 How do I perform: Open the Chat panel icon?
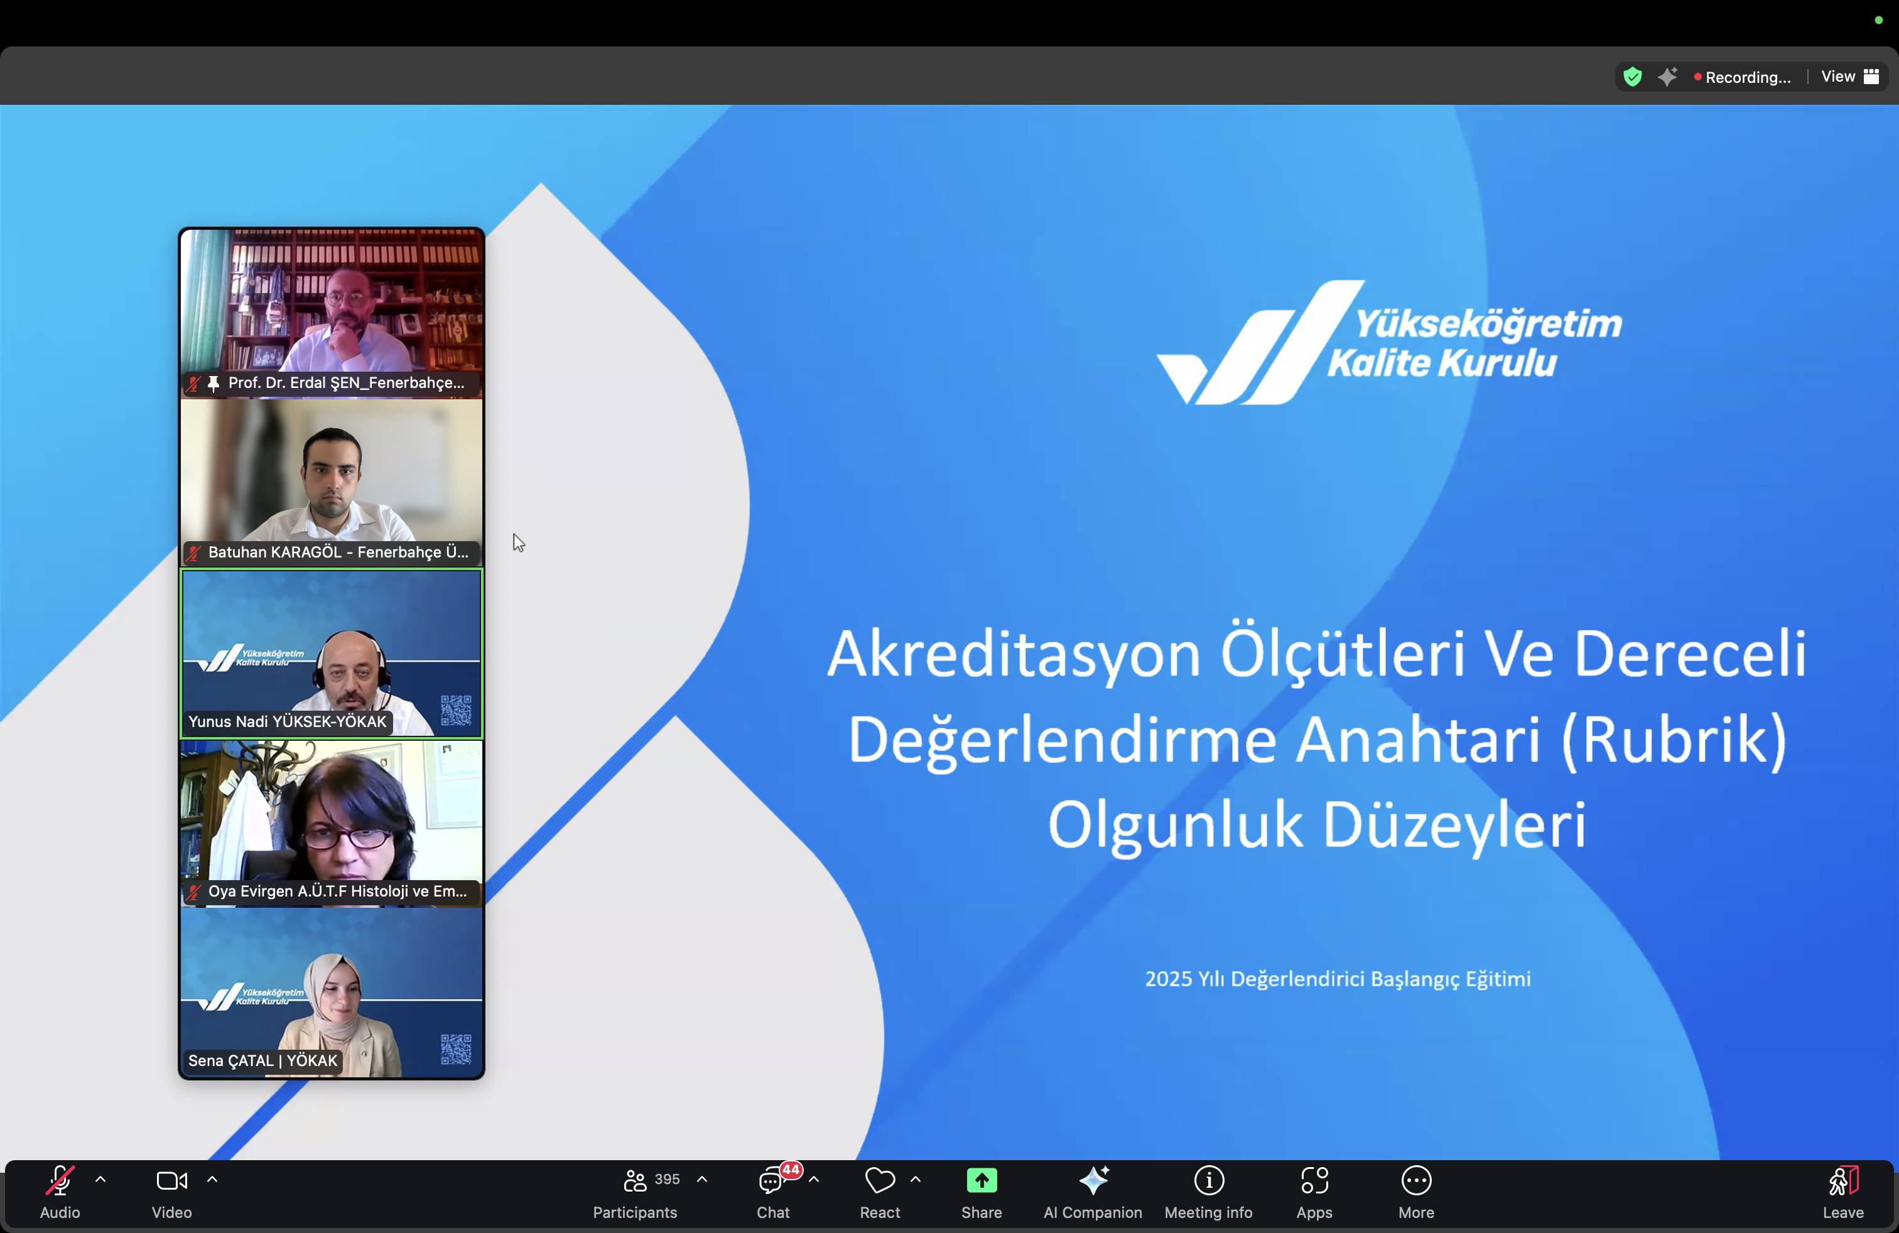[771, 1181]
